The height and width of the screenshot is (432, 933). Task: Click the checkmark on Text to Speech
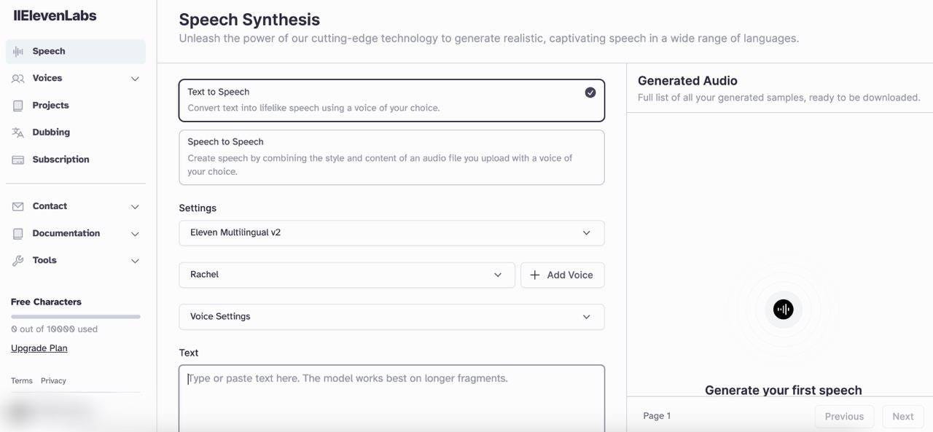(x=590, y=93)
